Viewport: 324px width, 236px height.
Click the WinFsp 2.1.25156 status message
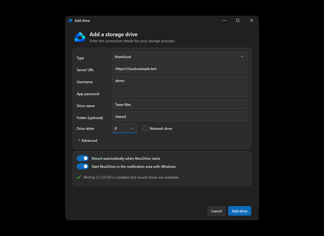pos(131,177)
